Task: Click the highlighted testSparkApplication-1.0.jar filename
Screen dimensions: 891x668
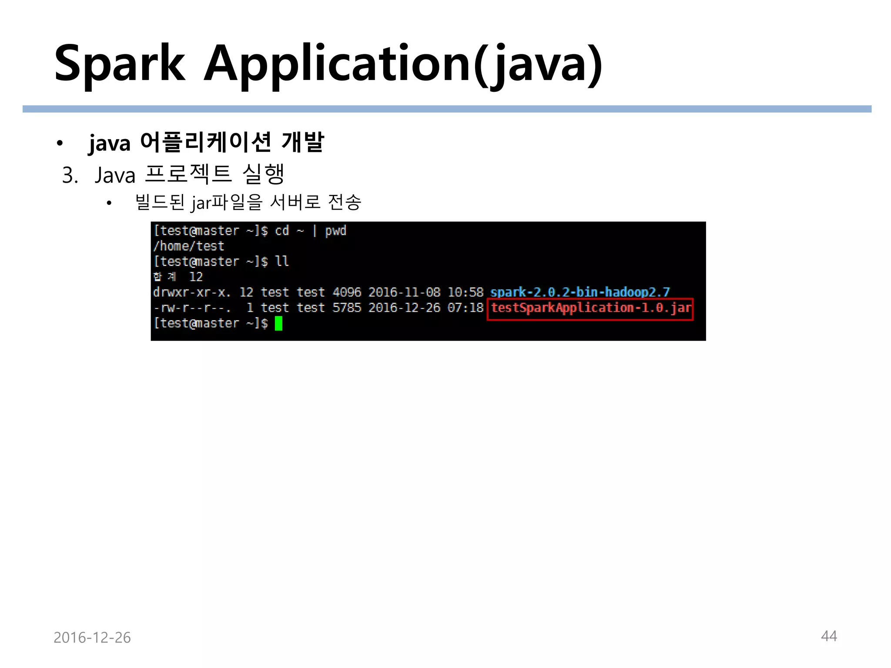Action: 590,308
